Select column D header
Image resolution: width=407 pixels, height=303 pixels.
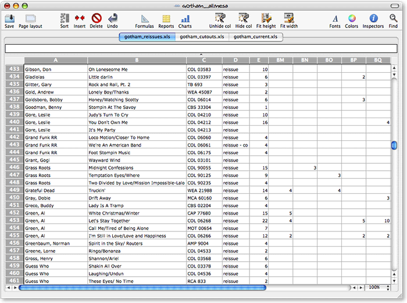235,60
